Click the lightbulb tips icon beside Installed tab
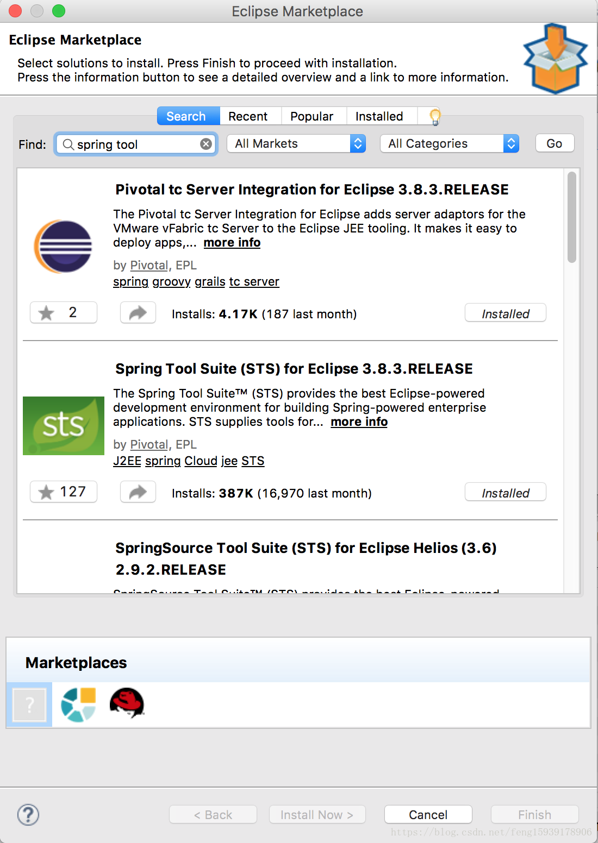The height and width of the screenshot is (843, 598). pos(435,116)
